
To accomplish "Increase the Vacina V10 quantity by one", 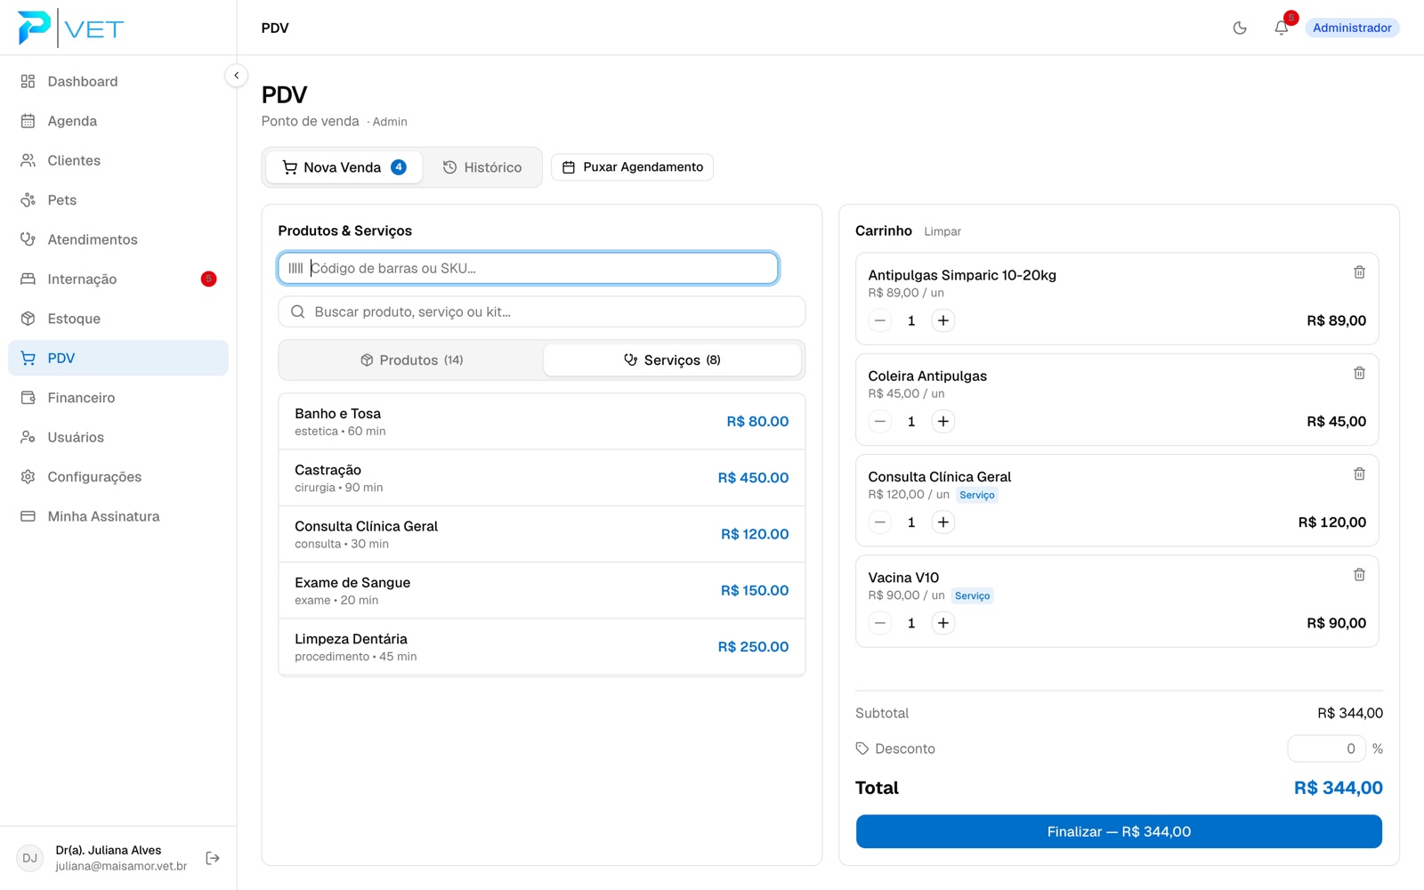I will click(x=943, y=623).
